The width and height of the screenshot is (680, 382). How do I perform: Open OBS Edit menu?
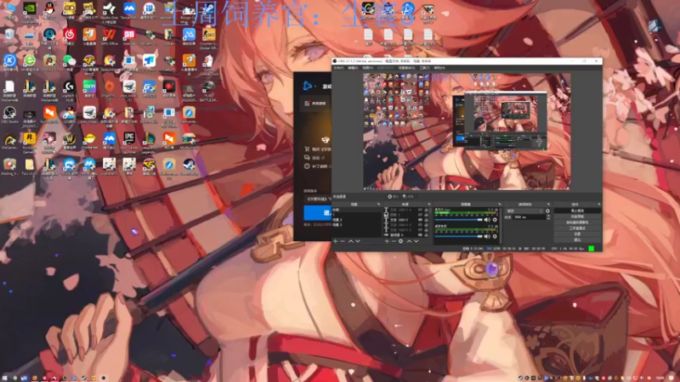(x=353, y=68)
